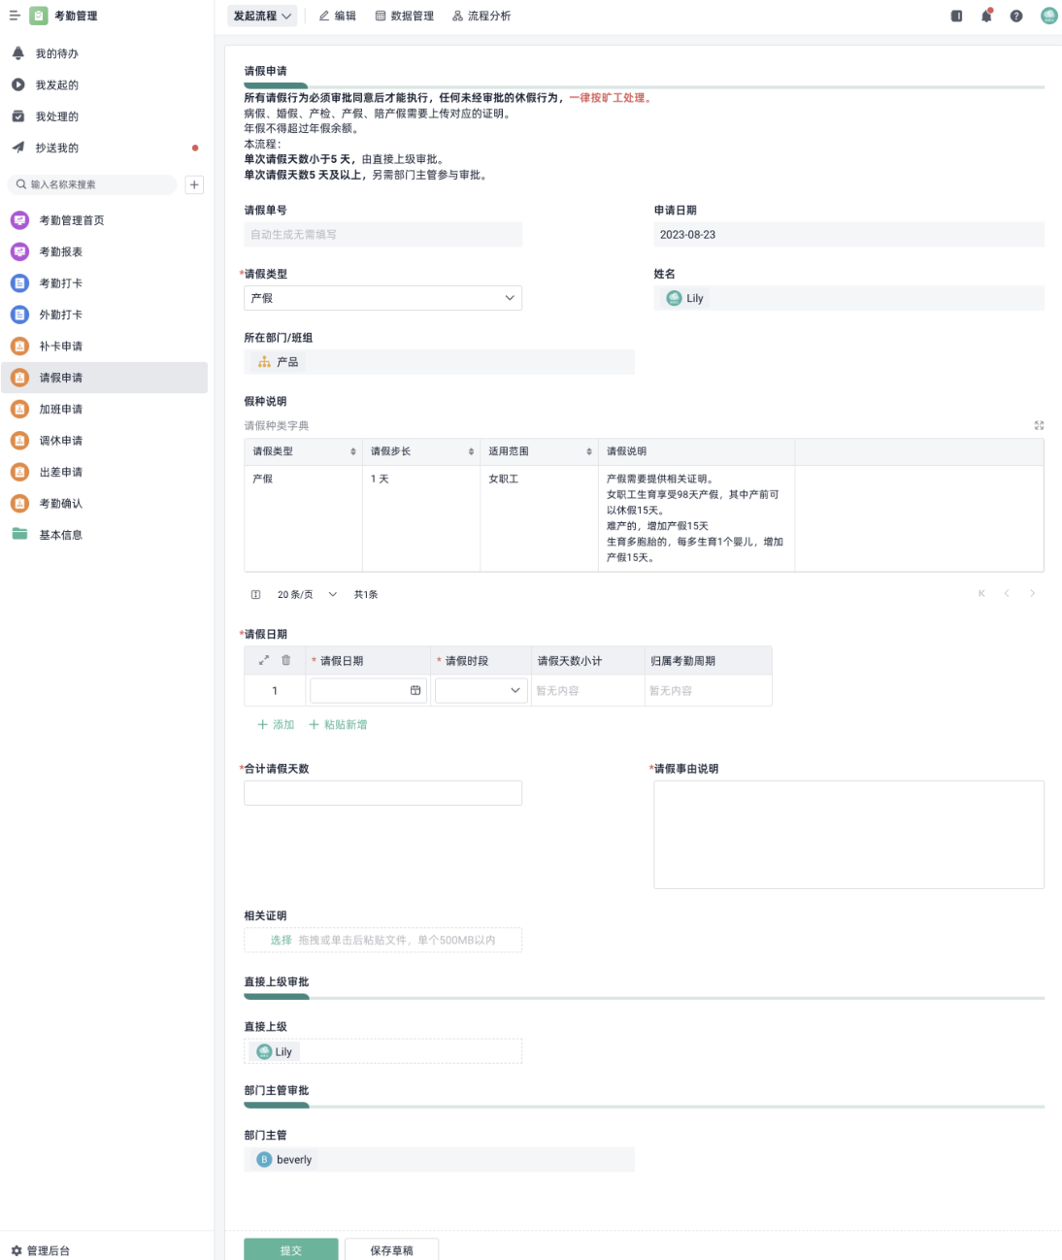Click 添加 to add a leave date row
This screenshot has height=1260, width=1062.
click(276, 724)
